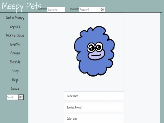
Task: Click the sidebar Search box
Action: (12, 97)
